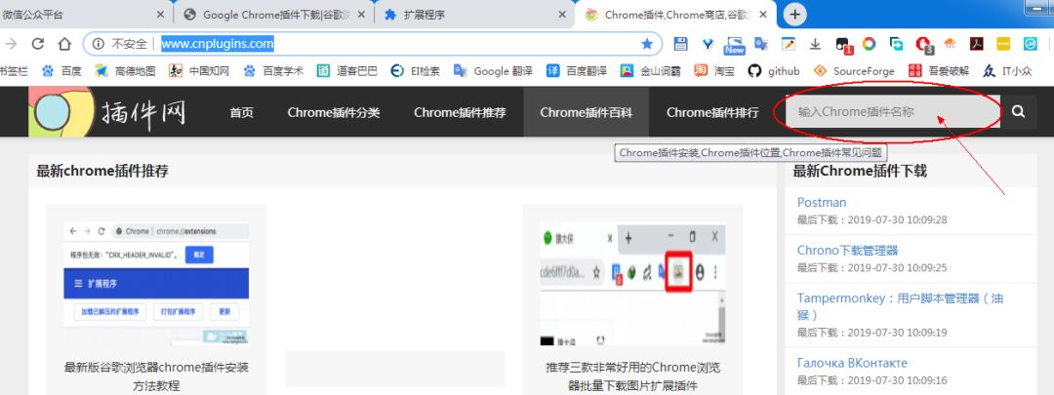Click the Adobe Acrobat PDF extension icon
The height and width of the screenshot is (395, 1054).
tap(976, 44)
